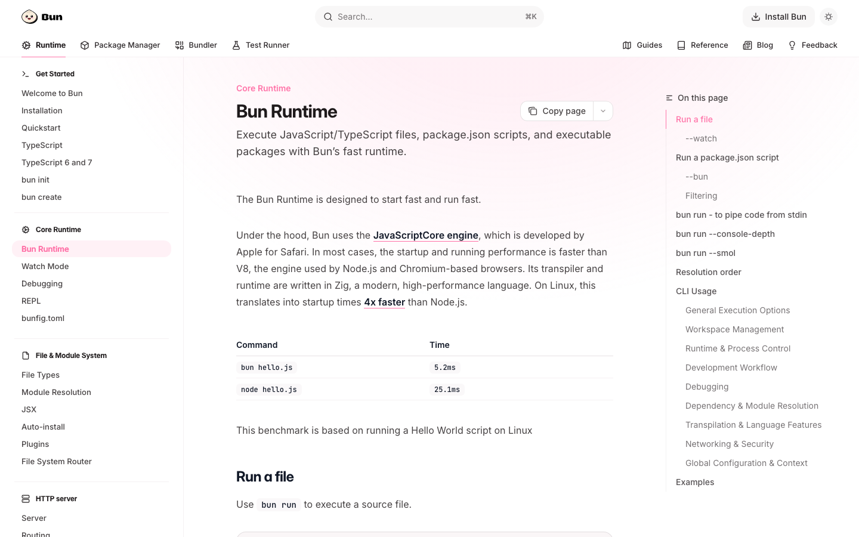Click the Package Manager box icon
Viewport: 859px width, 537px height.
[x=85, y=45]
